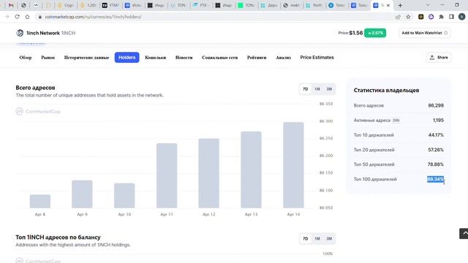468x263 pixels.
Task: Click the forward navigation arrow
Action: point(7,17)
